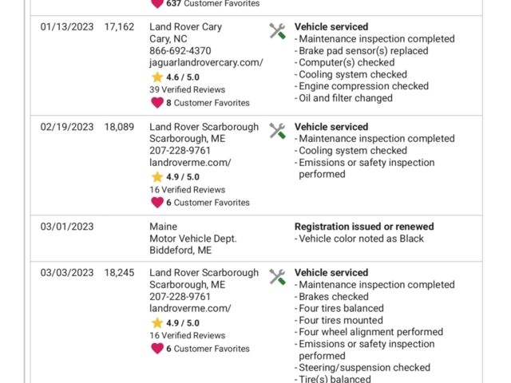Open the landroverme.com link in the 02/19/2023 entry

pyautogui.click(x=190, y=162)
